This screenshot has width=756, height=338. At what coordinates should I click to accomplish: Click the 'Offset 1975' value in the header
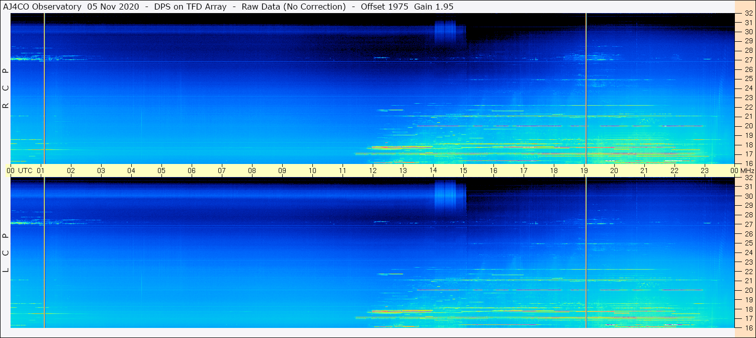[384, 7]
